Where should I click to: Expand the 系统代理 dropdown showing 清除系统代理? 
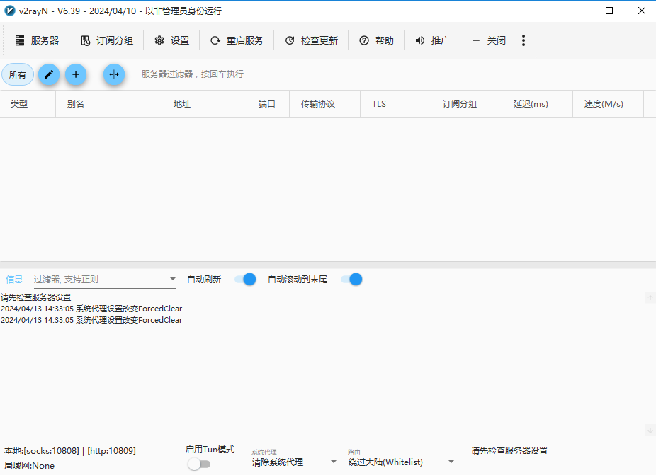click(x=294, y=462)
